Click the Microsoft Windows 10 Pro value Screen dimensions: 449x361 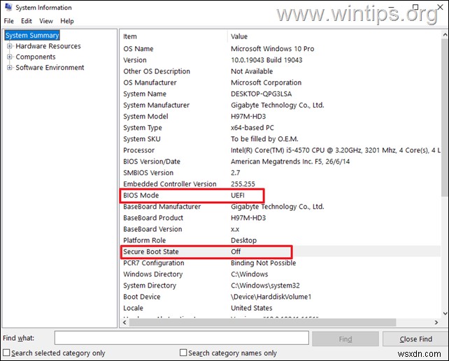272,49
